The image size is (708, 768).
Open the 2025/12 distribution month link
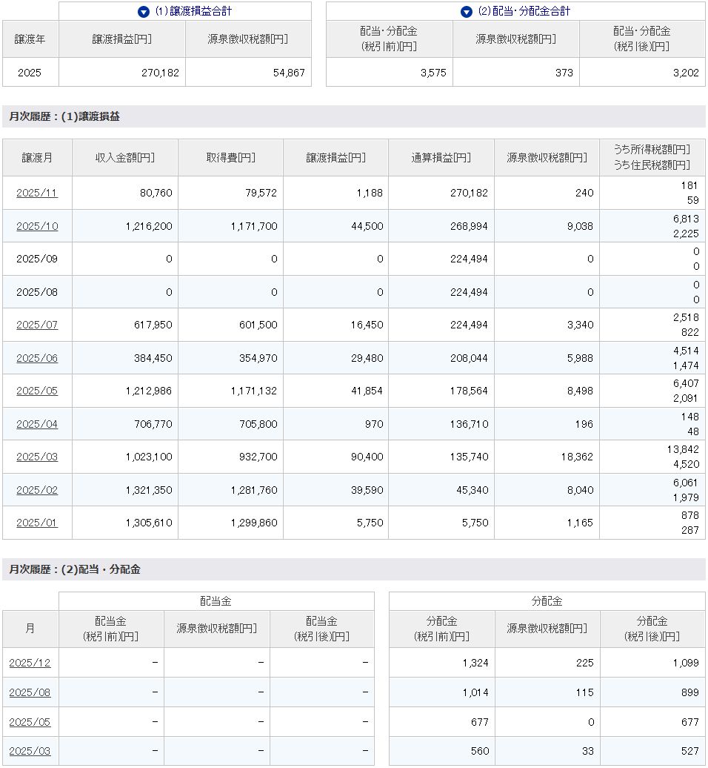tap(30, 663)
